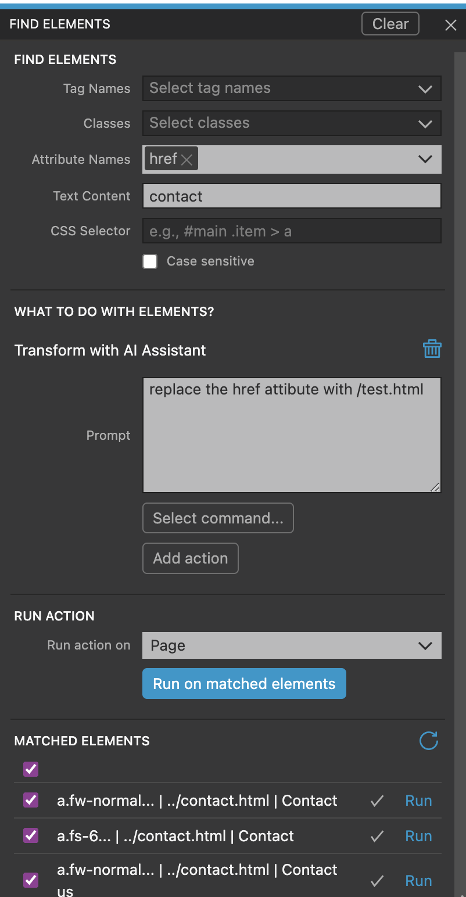
Task: Click checkmark icon on first matched element
Action: point(377,801)
